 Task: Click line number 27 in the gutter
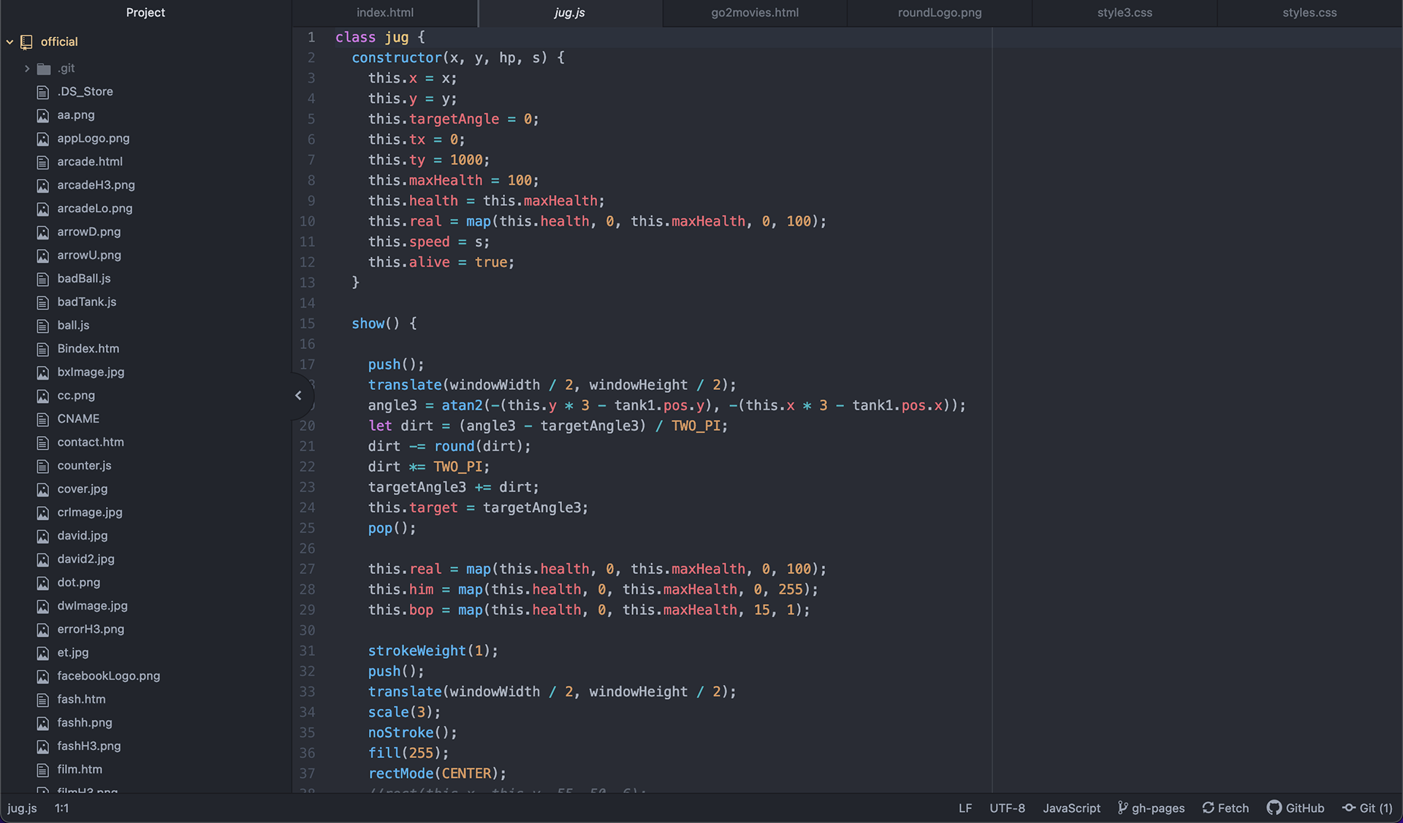pyautogui.click(x=308, y=569)
